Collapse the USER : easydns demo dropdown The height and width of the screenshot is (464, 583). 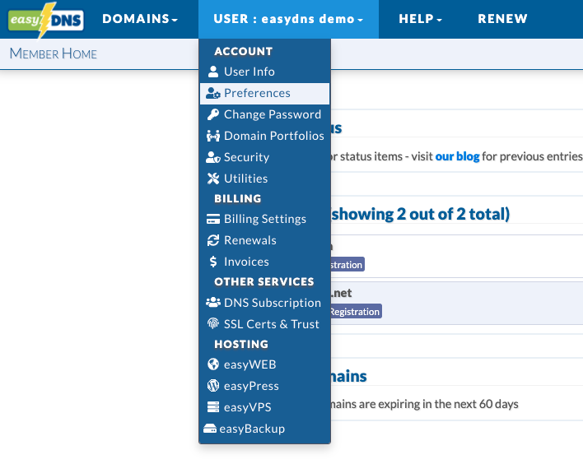tap(288, 19)
